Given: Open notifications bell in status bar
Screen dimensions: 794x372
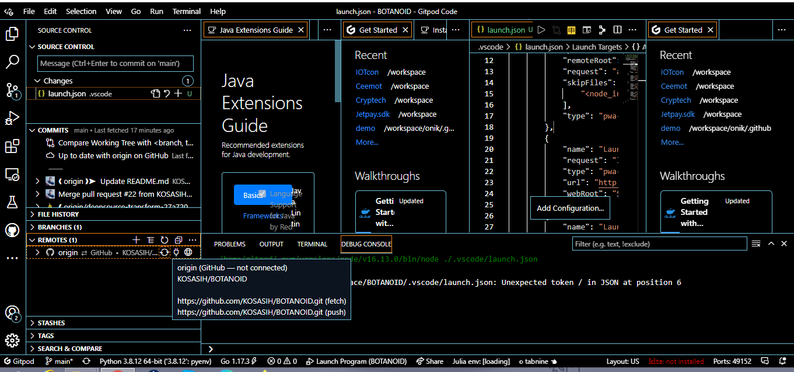Looking at the screenshot, I should [x=782, y=361].
